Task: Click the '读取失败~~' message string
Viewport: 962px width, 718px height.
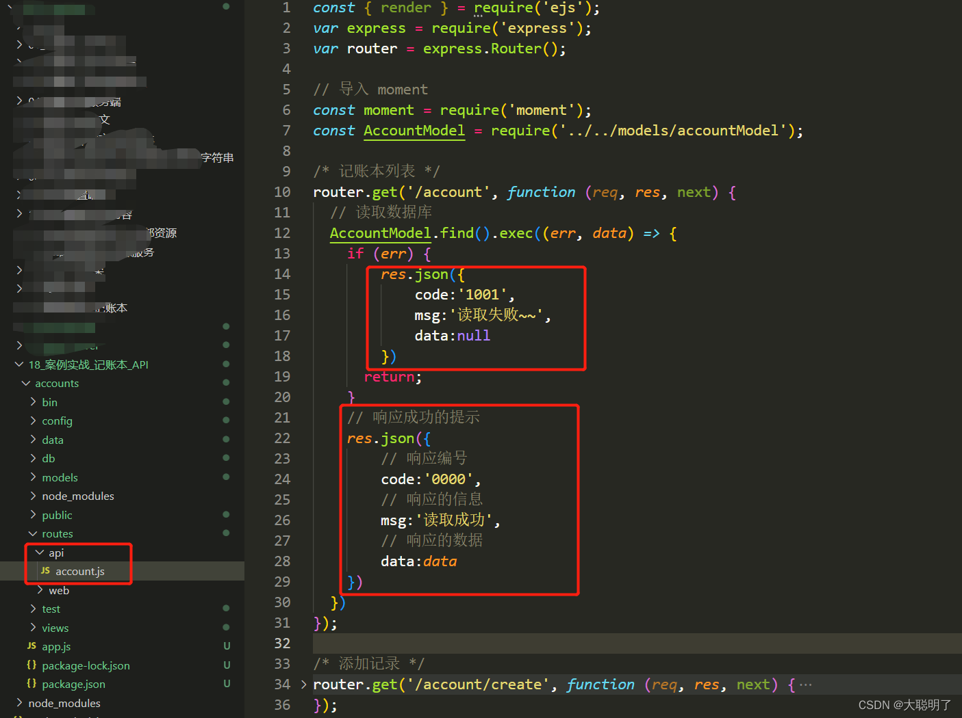Action: click(497, 315)
